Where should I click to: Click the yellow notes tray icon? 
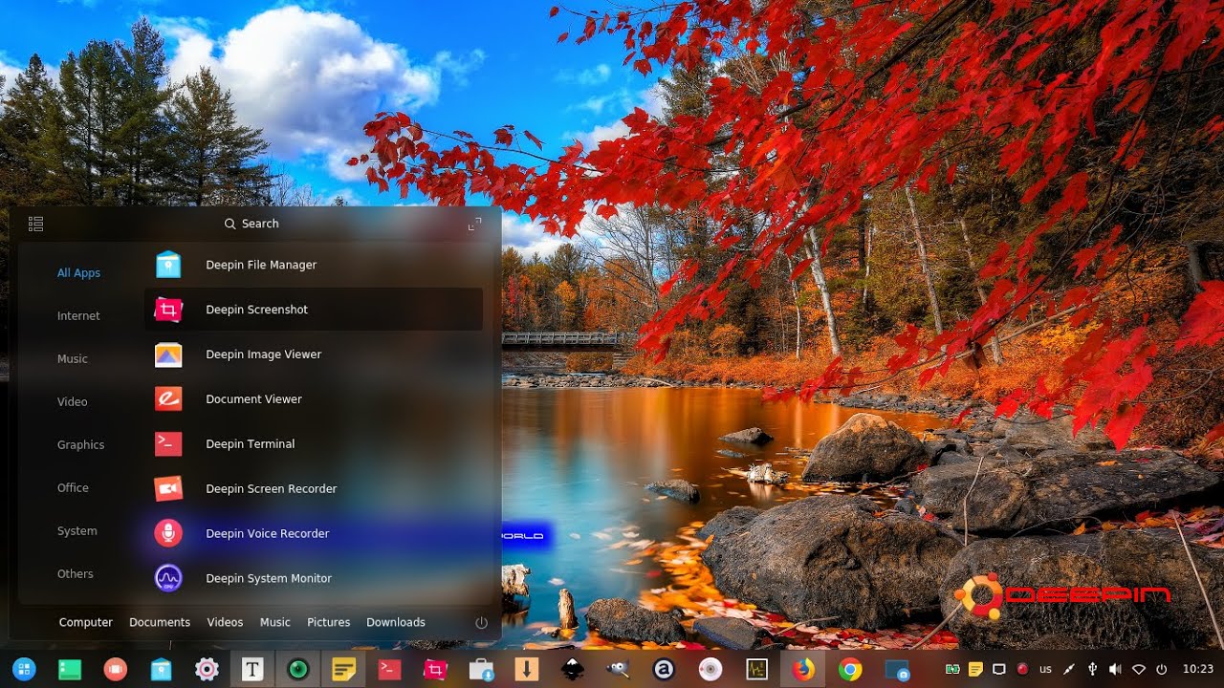[x=976, y=670]
